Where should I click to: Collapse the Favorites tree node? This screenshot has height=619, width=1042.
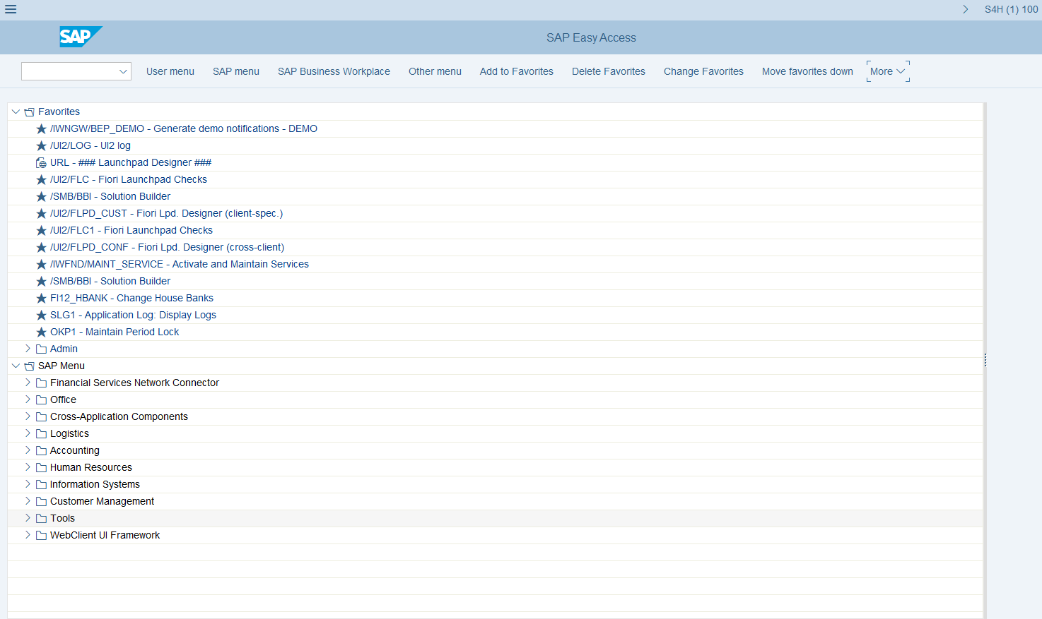(x=16, y=112)
